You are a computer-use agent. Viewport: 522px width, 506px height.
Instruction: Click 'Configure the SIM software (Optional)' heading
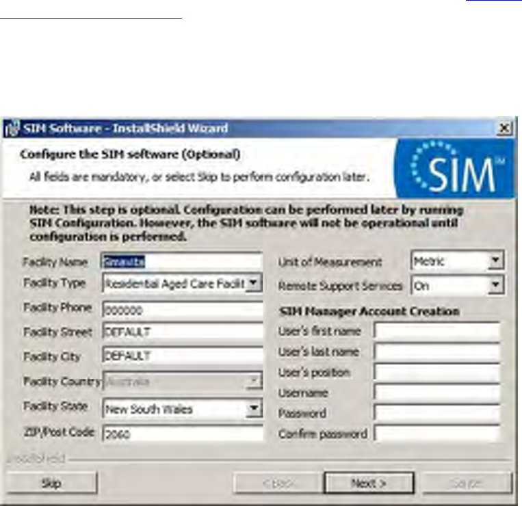pos(130,155)
